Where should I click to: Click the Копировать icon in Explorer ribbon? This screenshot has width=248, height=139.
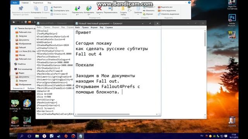click(x=36, y=9)
